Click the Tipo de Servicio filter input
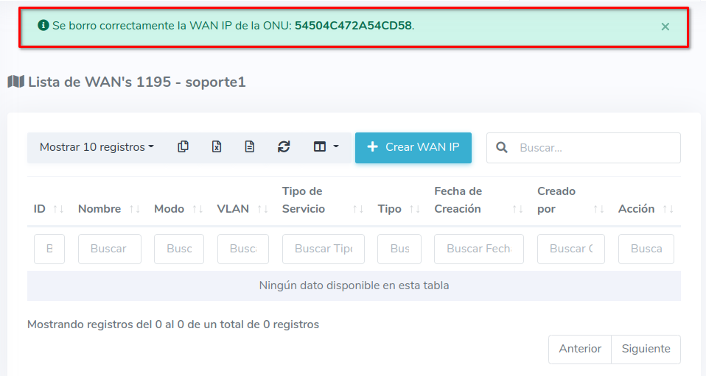706x376 pixels. (323, 249)
